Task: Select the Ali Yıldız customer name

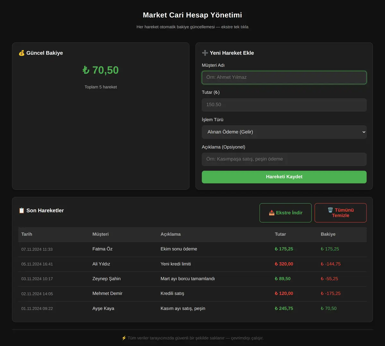Action: coord(101,264)
